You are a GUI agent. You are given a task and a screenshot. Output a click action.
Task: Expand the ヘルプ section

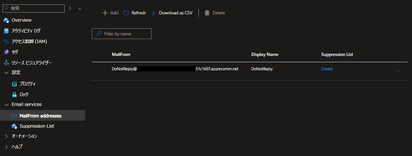point(6,147)
